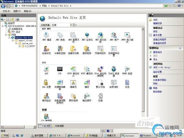184x138 pixels.
Task: Open the SMTP 电子邮件 feature icon
Action: [x=127, y=37]
